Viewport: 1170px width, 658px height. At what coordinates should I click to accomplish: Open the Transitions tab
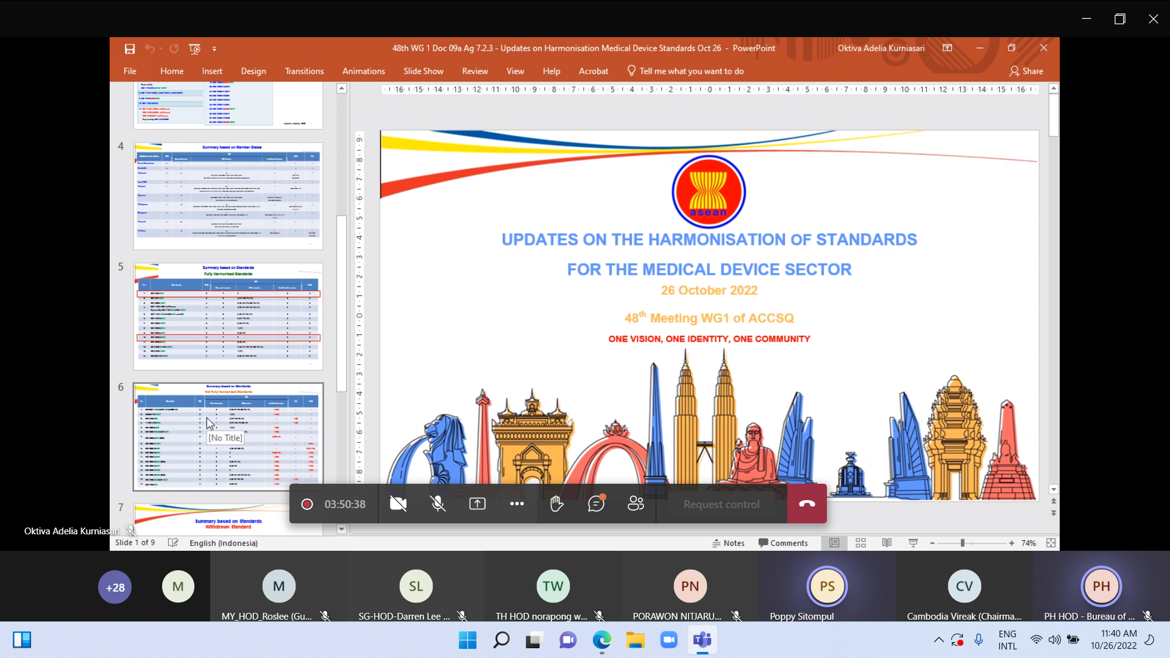(x=304, y=71)
